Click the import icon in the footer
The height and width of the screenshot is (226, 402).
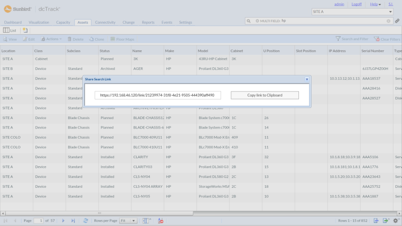point(376,220)
